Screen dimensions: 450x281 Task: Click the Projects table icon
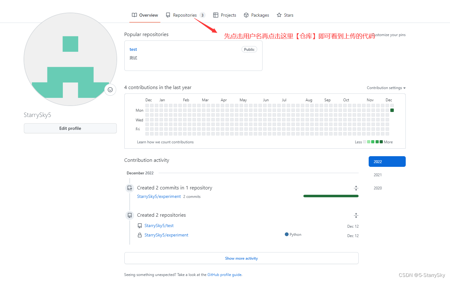tap(216, 15)
